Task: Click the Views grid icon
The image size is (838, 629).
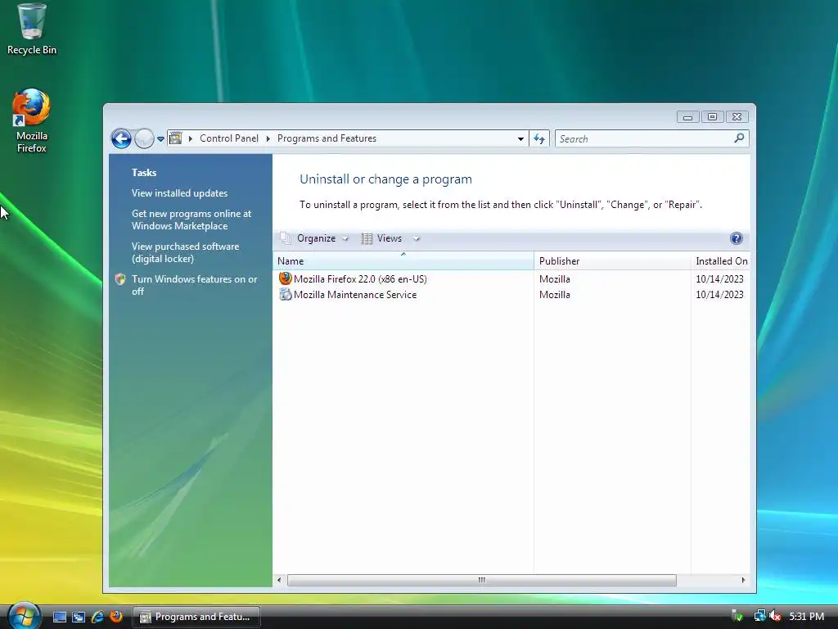Action: pyautogui.click(x=367, y=238)
